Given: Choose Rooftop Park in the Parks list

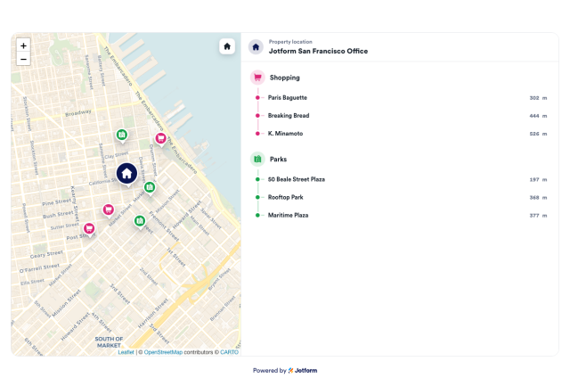Looking at the screenshot, I should (x=285, y=197).
